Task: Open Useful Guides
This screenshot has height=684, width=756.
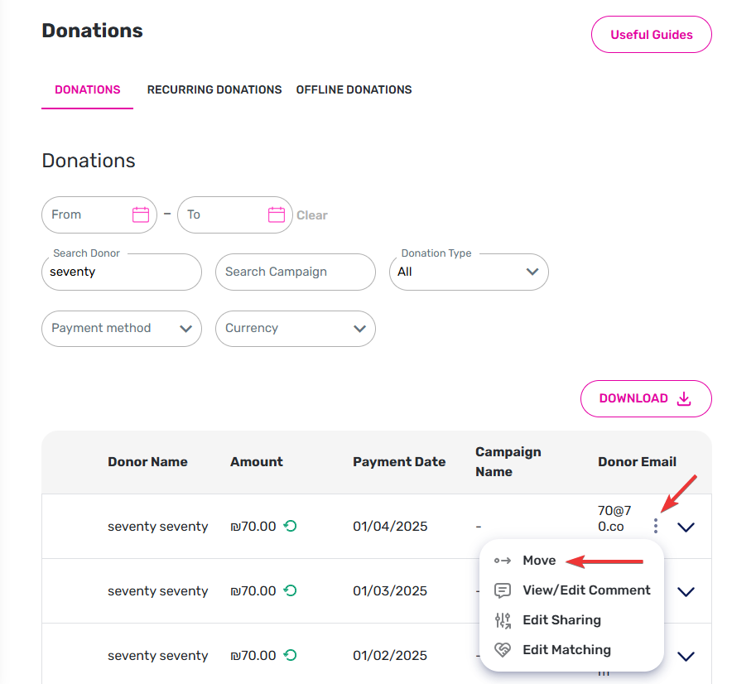Action: tap(652, 35)
